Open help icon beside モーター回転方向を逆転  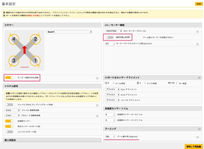[97, 78]
